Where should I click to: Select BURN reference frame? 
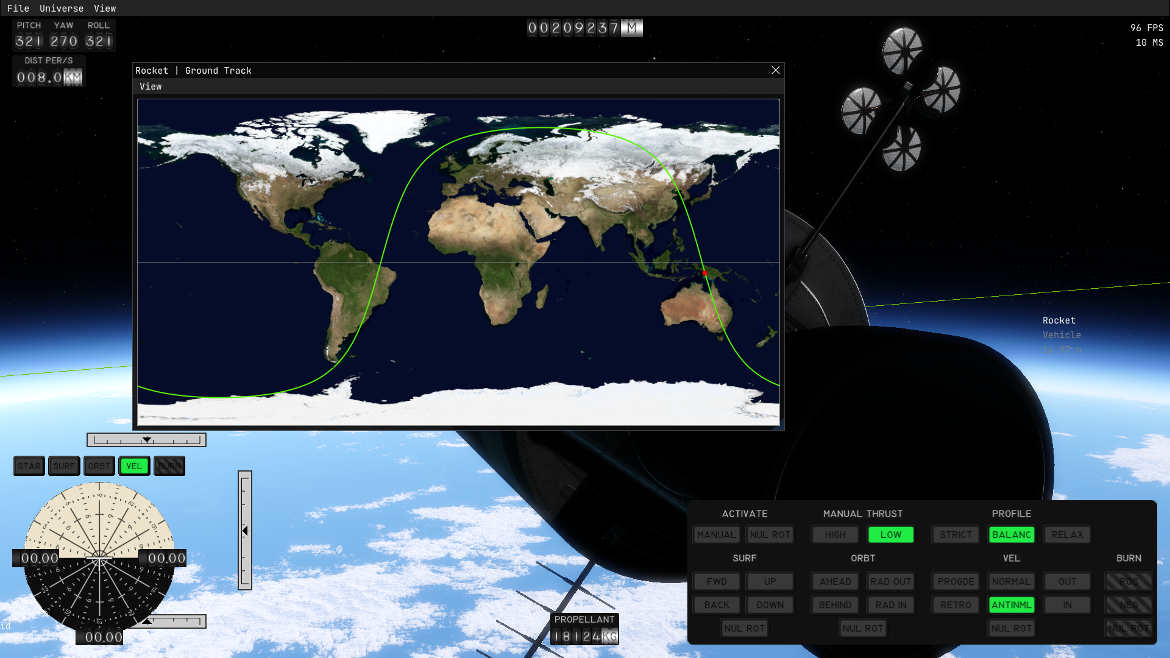pyautogui.click(x=169, y=466)
